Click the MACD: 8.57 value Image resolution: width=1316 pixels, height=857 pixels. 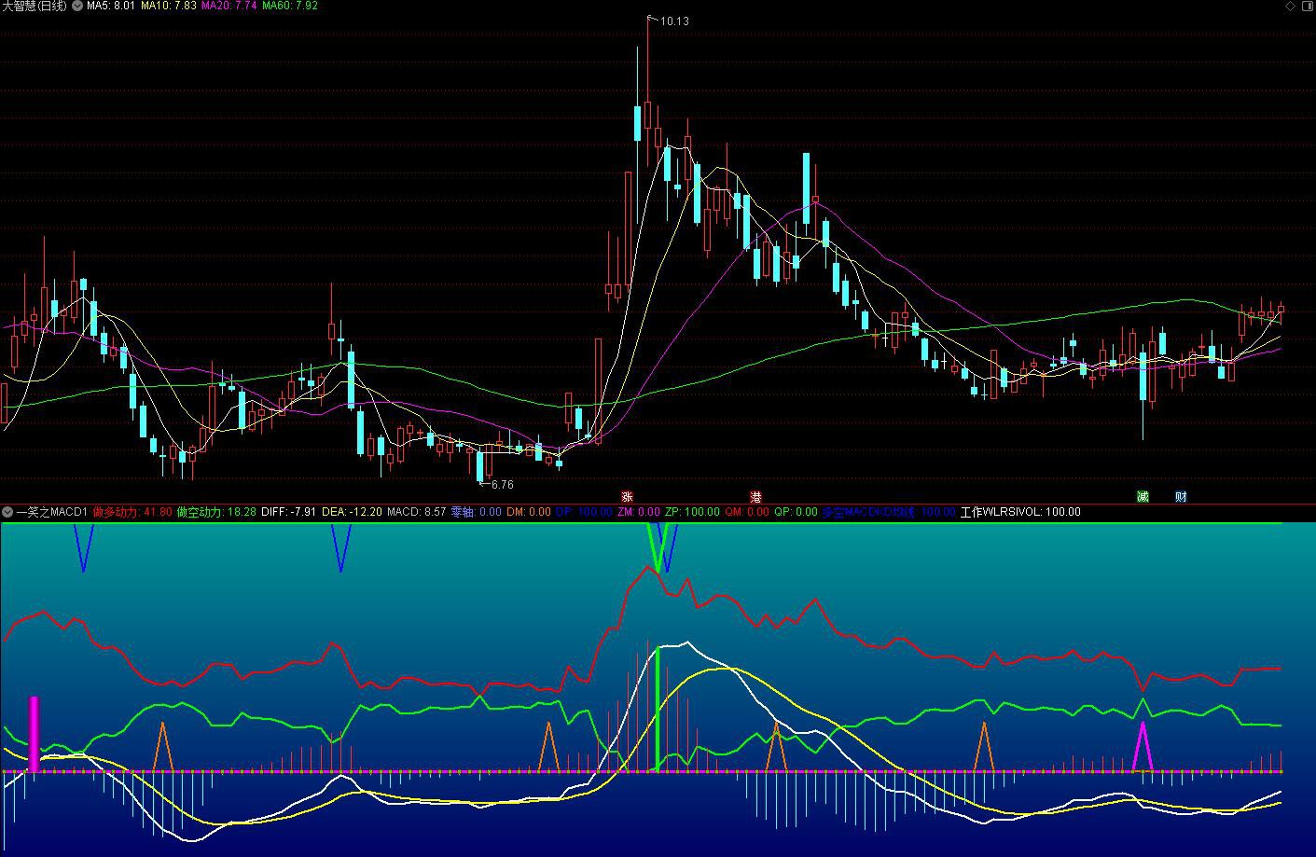click(x=417, y=512)
